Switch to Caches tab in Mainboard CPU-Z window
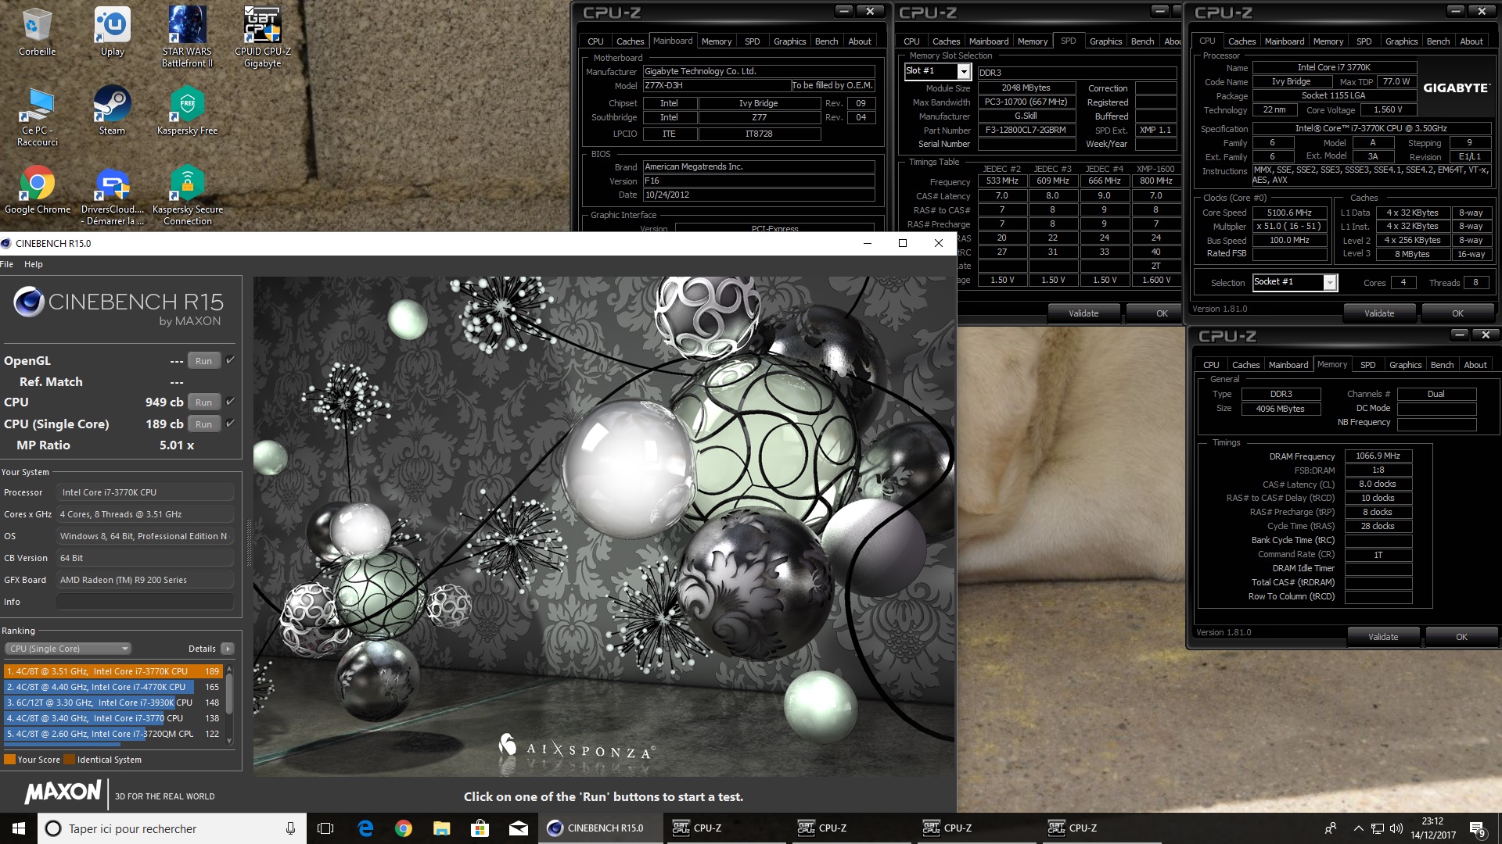Screen dimensions: 1502x844 tap(630, 41)
